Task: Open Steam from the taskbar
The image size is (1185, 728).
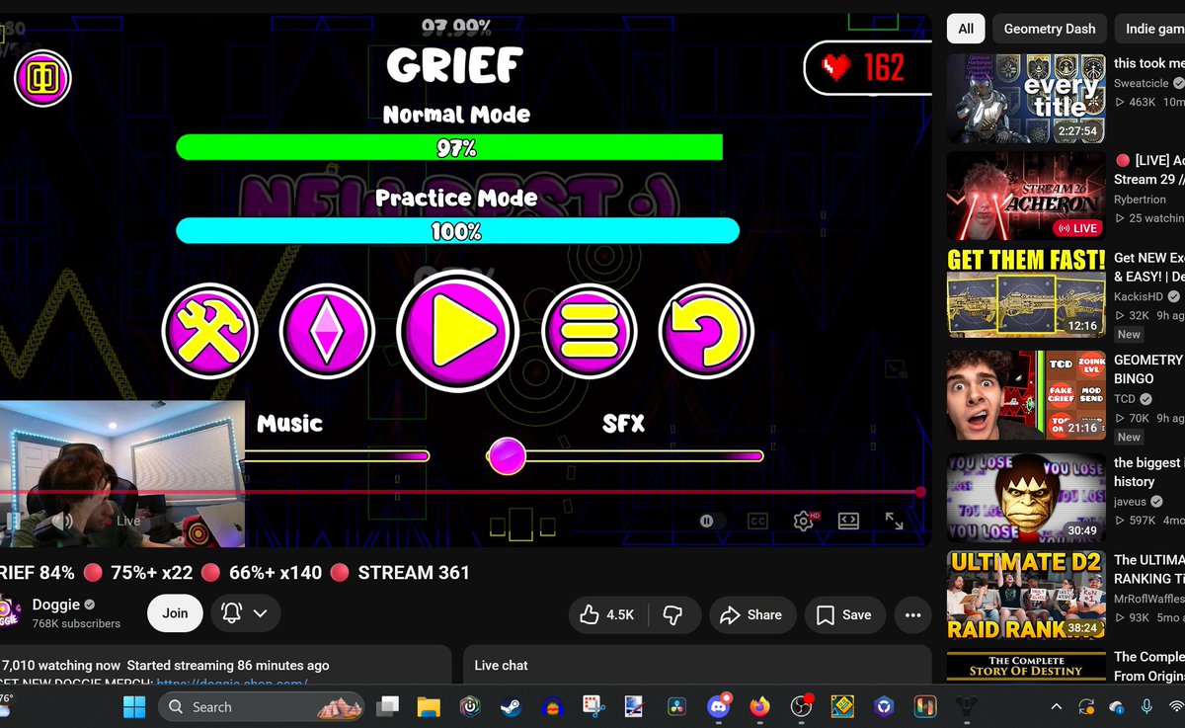Action: tap(511, 706)
